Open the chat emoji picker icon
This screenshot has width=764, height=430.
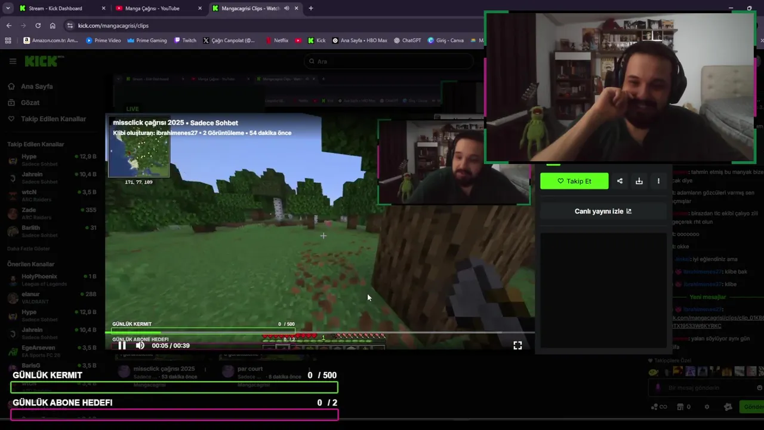point(759,388)
